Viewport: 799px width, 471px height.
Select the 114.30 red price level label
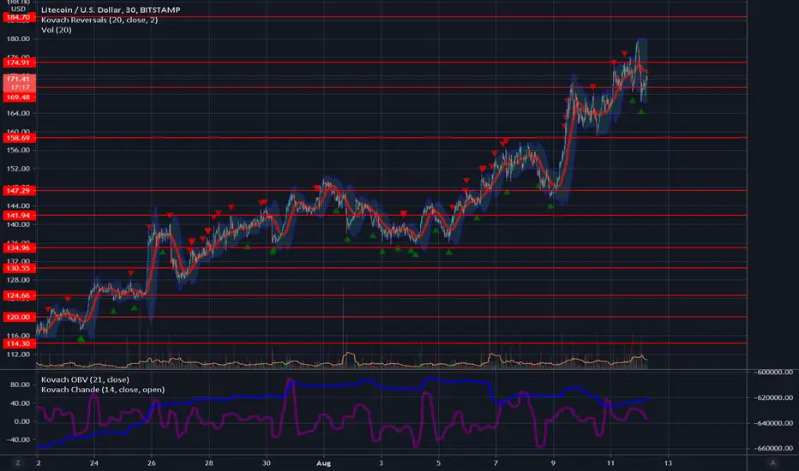(x=20, y=343)
